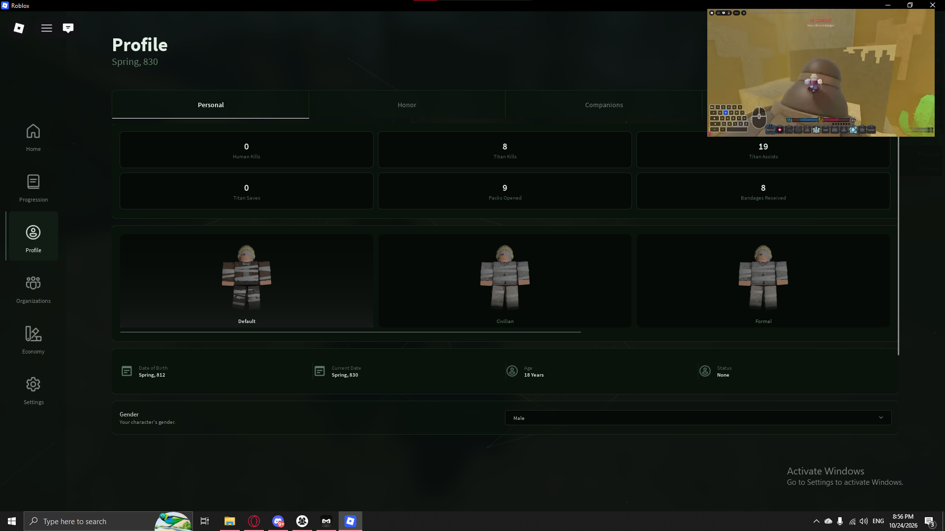
Task: Open Settings gear in sidebar
Action: [x=33, y=391]
